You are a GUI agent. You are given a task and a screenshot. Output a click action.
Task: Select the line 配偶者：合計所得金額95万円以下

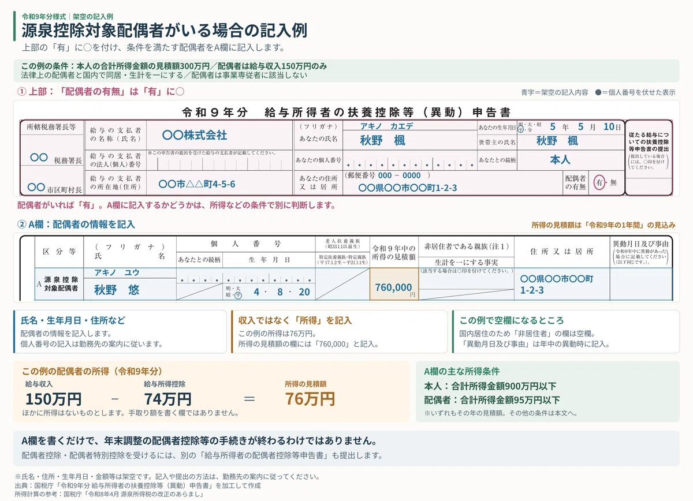(492, 400)
